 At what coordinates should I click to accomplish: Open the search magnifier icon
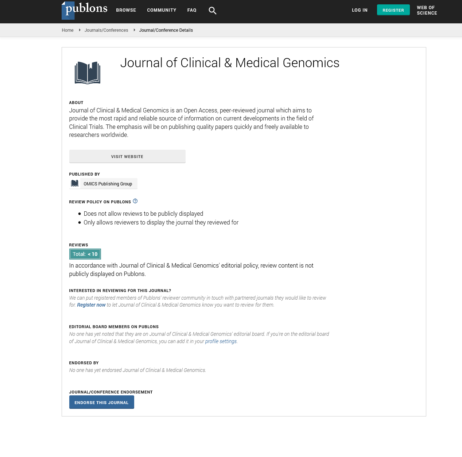coord(213,11)
